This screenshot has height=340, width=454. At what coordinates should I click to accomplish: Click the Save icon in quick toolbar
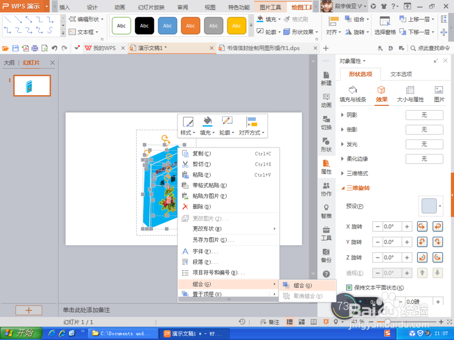point(15,49)
